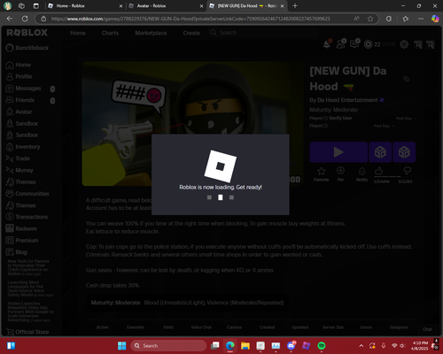443x354 pixels.
Task: Open a new browser tab
Action: 295,6
